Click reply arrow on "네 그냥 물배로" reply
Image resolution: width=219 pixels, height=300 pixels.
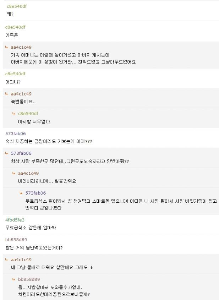pos(6,260)
